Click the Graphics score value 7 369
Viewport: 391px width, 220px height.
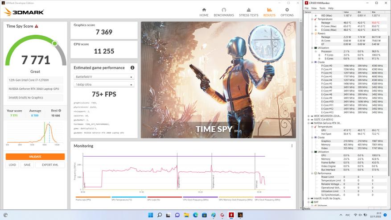104,32
